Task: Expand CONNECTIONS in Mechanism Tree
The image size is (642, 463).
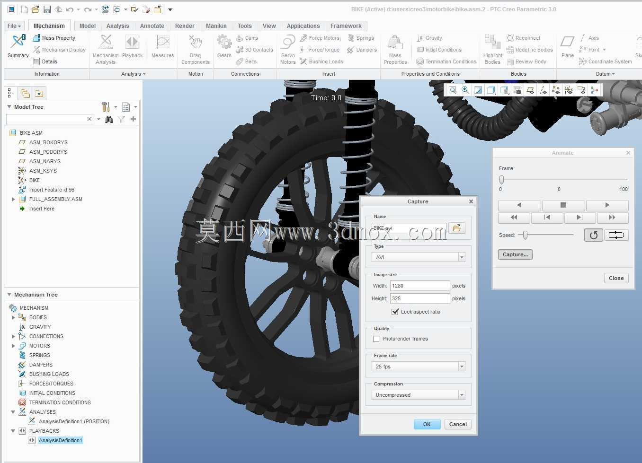Action: click(x=13, y=336)
